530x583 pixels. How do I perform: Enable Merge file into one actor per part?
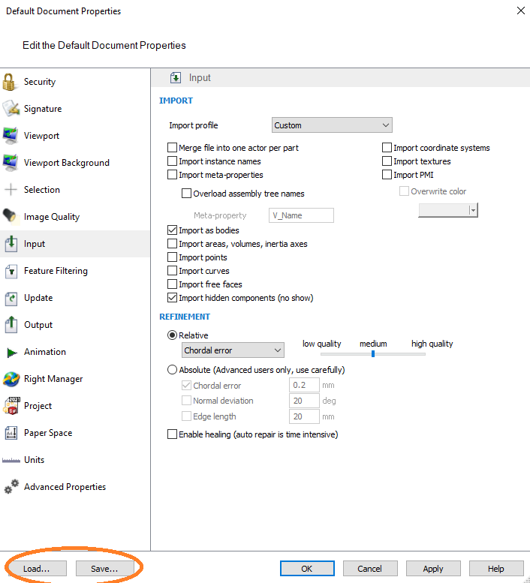pos(173,148)
